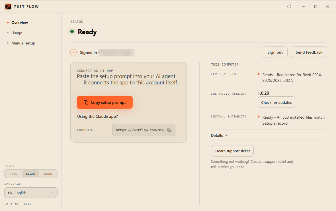Click the Revit add-in status text

click(x=292, y=78)
